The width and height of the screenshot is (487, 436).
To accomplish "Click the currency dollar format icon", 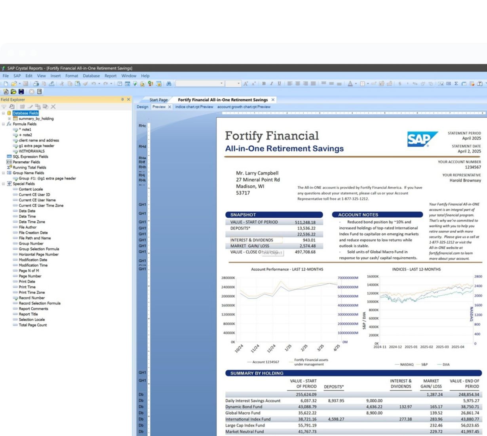I will pos(400,84).
